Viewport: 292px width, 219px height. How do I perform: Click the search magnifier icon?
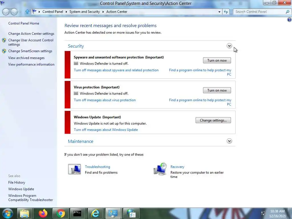pos(287,12)
